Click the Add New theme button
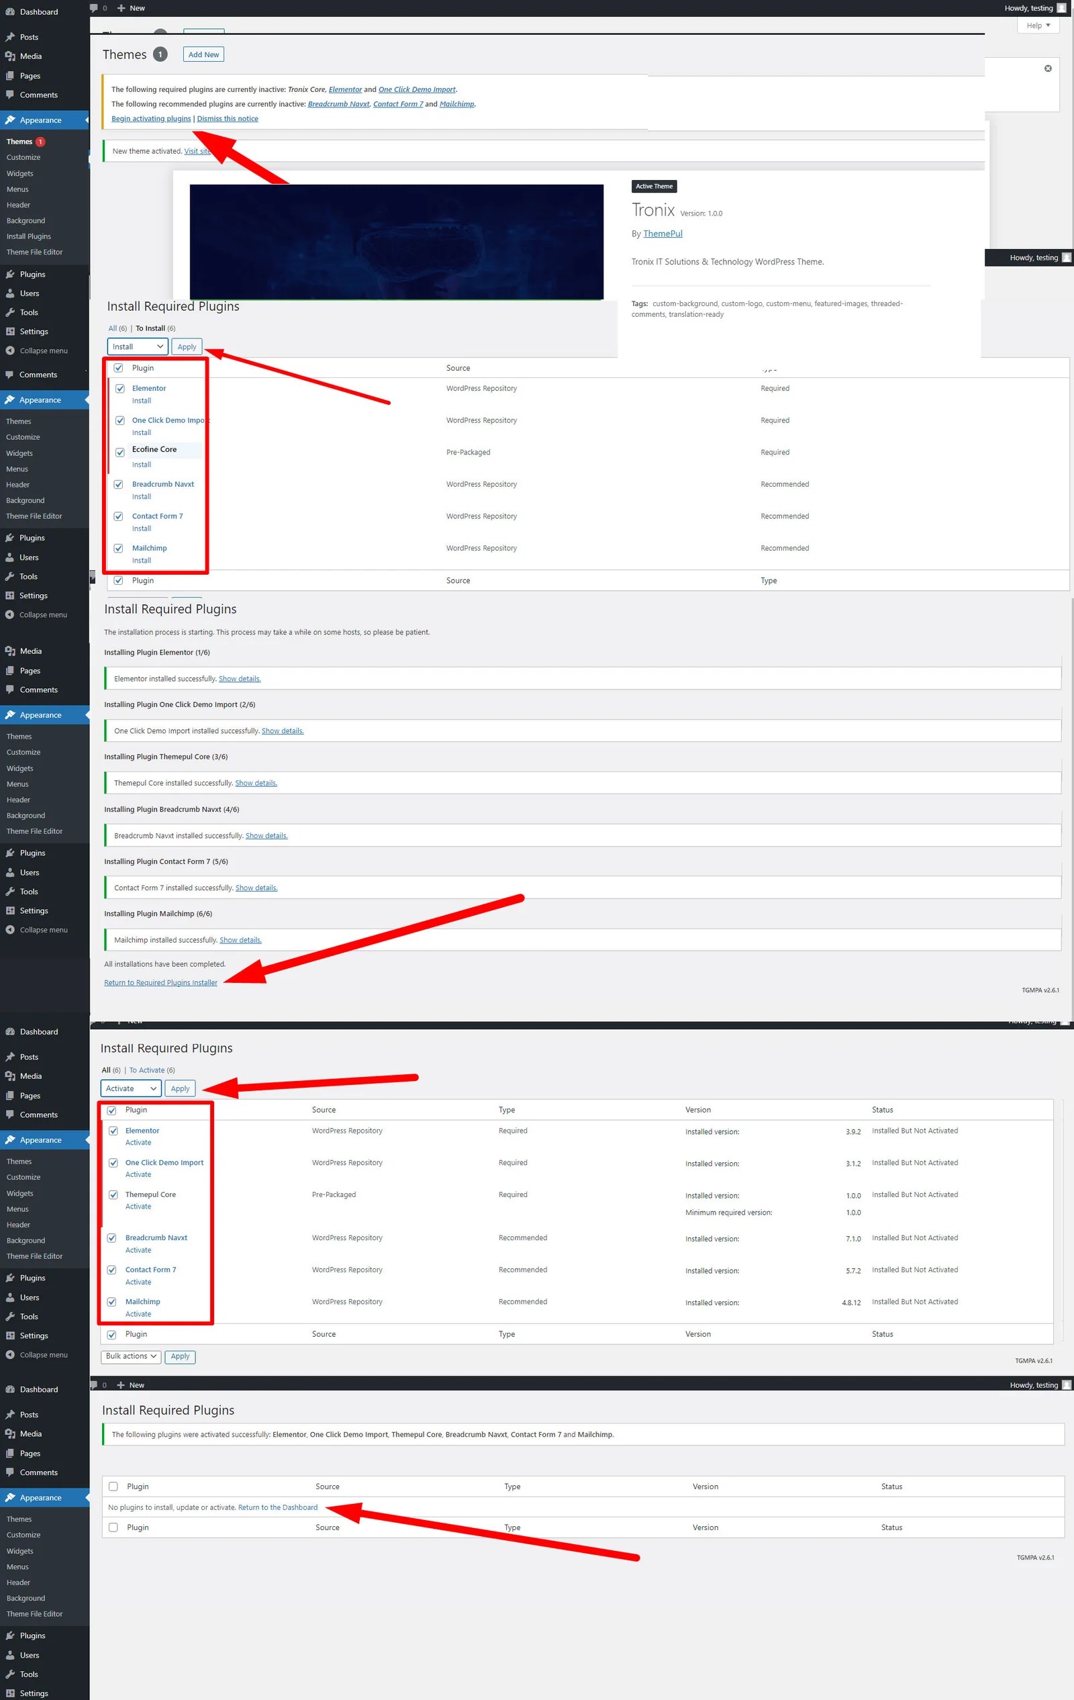Image resolution: width=1074 pixels, height=1700 pixels. (x=203, y=54)
